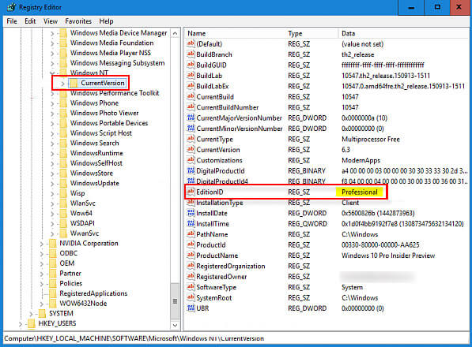Image resolution: width=472 pixels, height=347 pixels.
Task: Open the File menu
Action: [12, 21]
